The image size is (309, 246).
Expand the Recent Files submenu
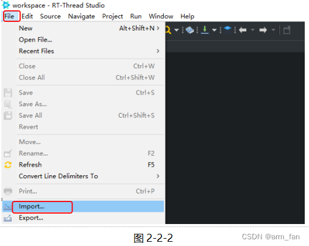83,51
